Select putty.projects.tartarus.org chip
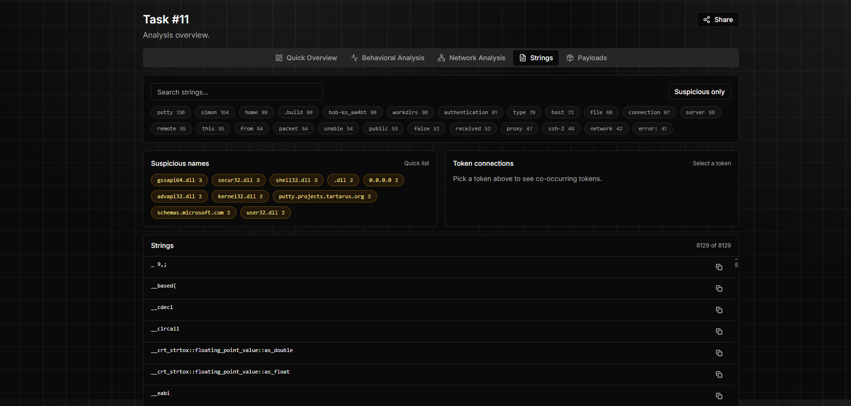The height and width of the screenshot is (406, 851). [x=325, y=196]
